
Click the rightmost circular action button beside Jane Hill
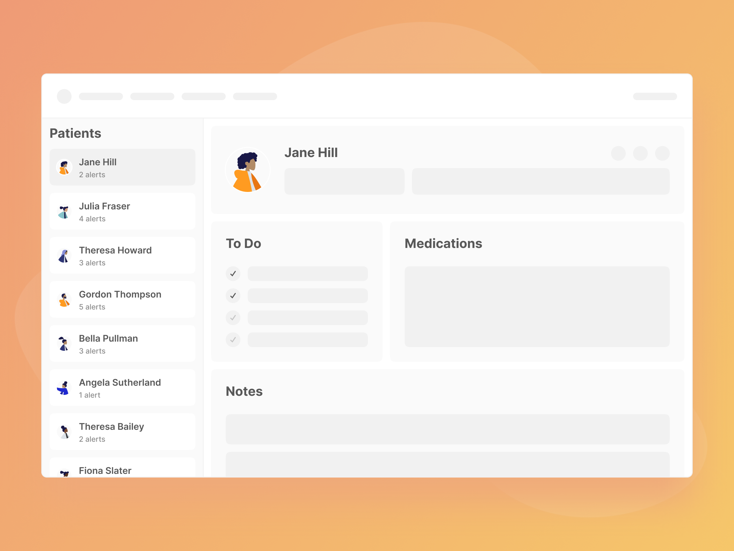(x=662, y=153)
